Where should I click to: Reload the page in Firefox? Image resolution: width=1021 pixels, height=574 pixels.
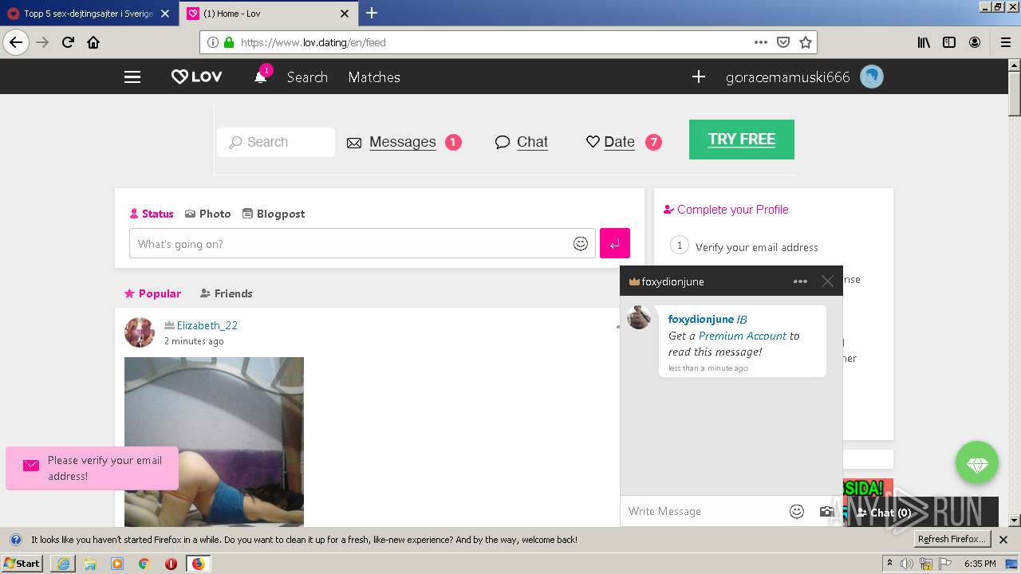pos(68,42)
